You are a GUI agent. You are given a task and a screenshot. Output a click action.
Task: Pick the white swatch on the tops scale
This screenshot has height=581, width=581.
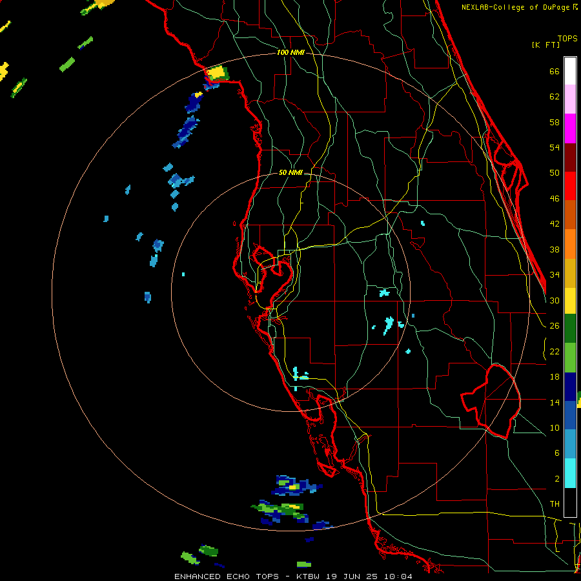[570, 71]
